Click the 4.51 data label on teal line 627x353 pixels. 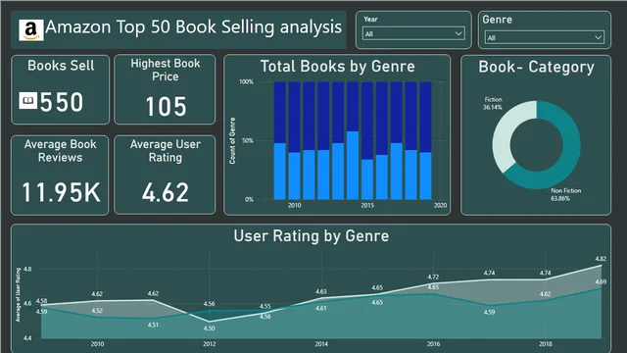pos(153,325)
